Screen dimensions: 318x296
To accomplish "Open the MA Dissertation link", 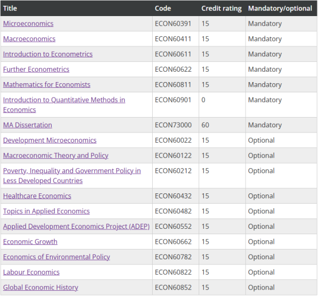I will (x=28, y=125).
